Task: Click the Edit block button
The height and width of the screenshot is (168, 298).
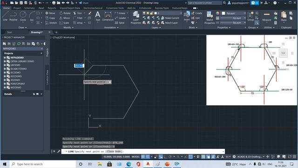Action: click(x=196, y=18)
